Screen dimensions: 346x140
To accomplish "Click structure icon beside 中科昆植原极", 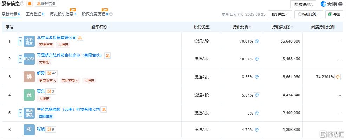I will point(104,109).
